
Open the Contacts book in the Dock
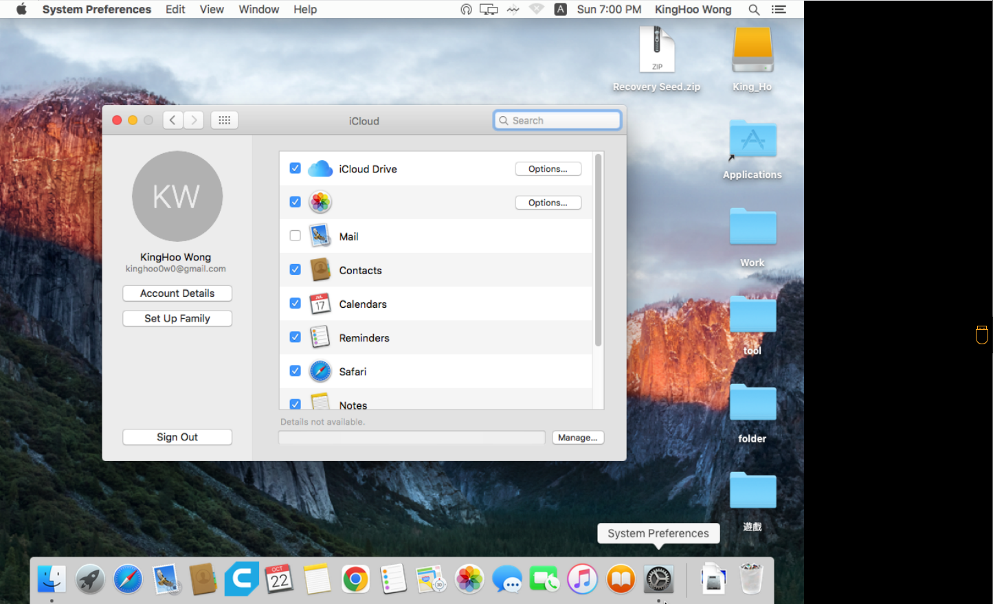[x=203, y=579]
